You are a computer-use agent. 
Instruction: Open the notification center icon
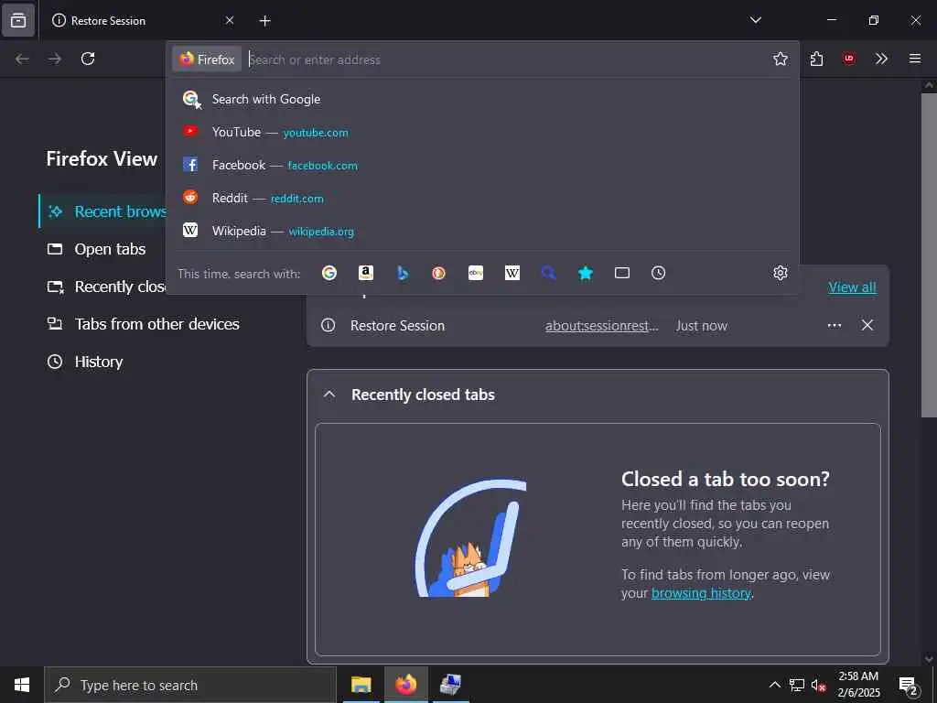click(908, 686)
